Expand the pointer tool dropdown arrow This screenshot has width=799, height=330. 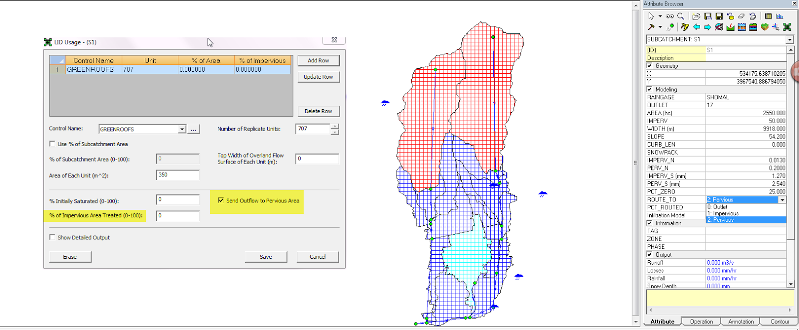660,16
